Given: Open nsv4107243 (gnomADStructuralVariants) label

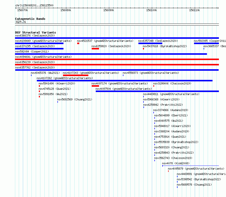Looking at the screenshot, I should point(91,73).
